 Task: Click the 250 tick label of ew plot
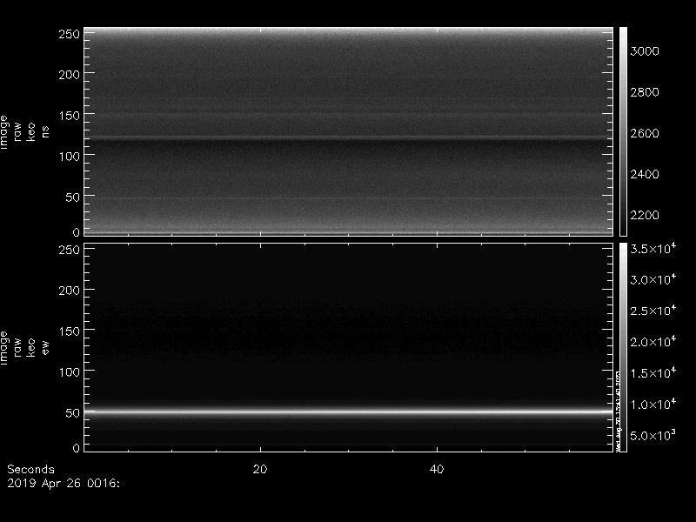point(70,250)
